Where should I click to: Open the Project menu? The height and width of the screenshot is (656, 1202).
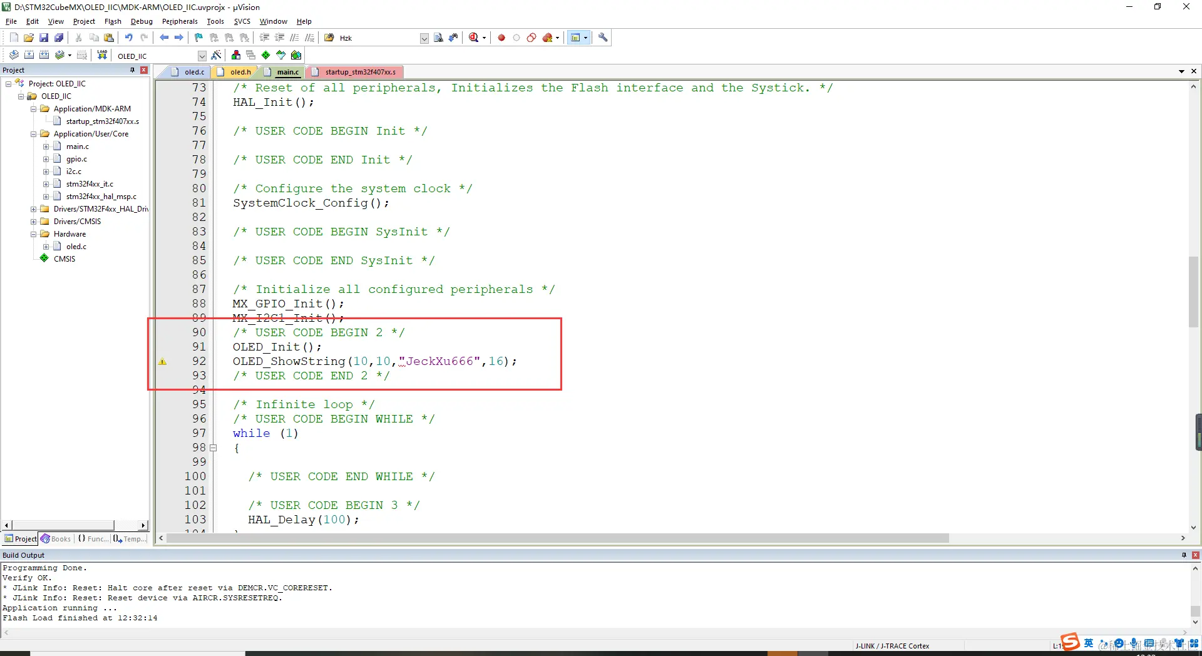[84, 21]
